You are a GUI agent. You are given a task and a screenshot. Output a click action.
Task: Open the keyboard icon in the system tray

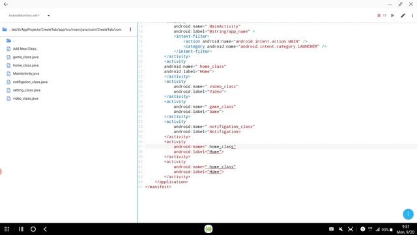tap(332, 229)
